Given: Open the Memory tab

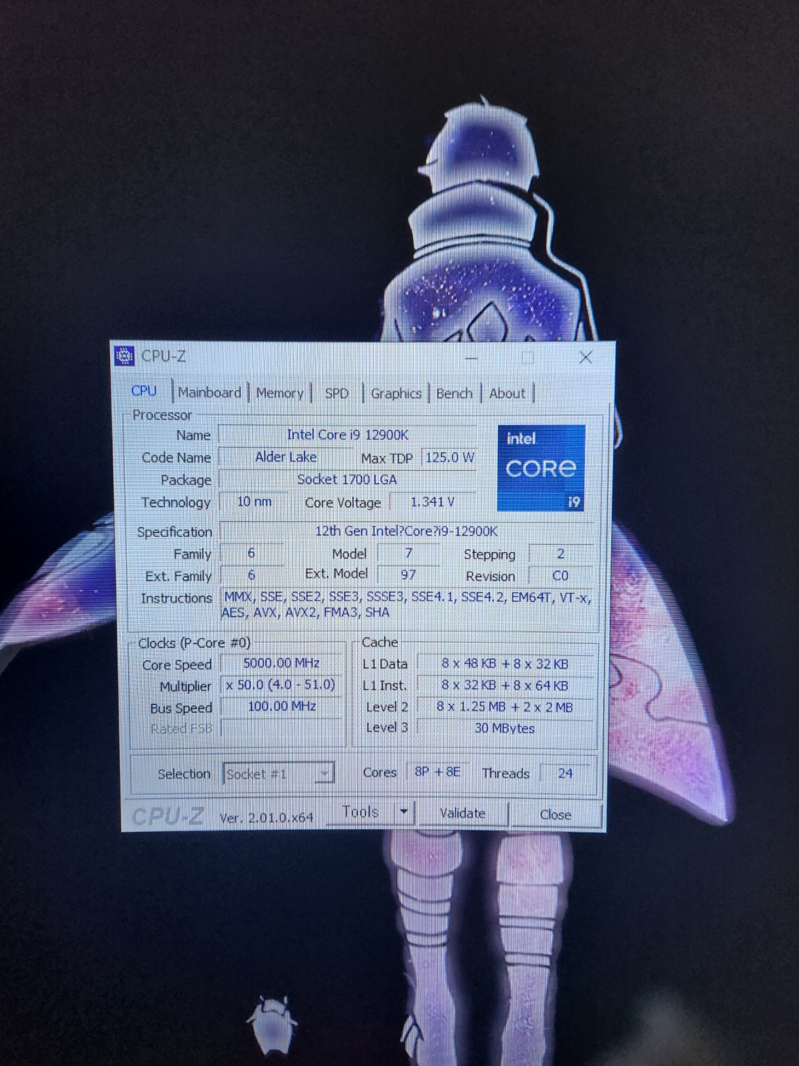Looking at the screenshot, I should (280, 393).
